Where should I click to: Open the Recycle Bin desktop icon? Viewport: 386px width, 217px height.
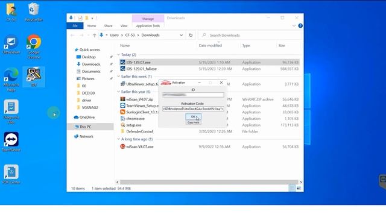[x=34, y=12]
